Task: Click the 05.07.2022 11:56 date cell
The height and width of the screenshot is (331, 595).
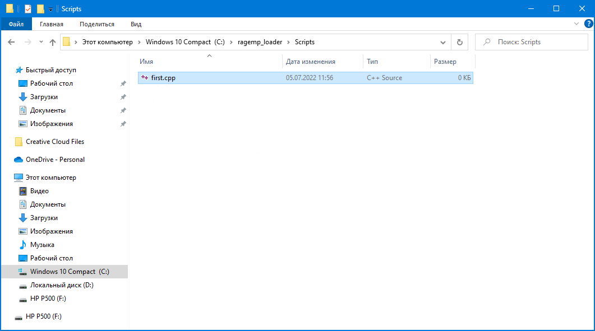Action: coord(309,78)
